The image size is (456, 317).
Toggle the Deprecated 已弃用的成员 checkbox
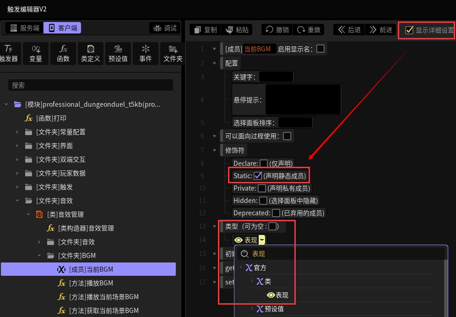(x=276, y=213)
